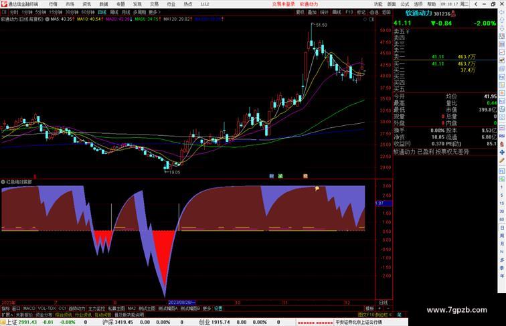Select the 趋势动力 indicator tab
The image size is (506, 326).
pyautogui.click(x=77, y=309)
